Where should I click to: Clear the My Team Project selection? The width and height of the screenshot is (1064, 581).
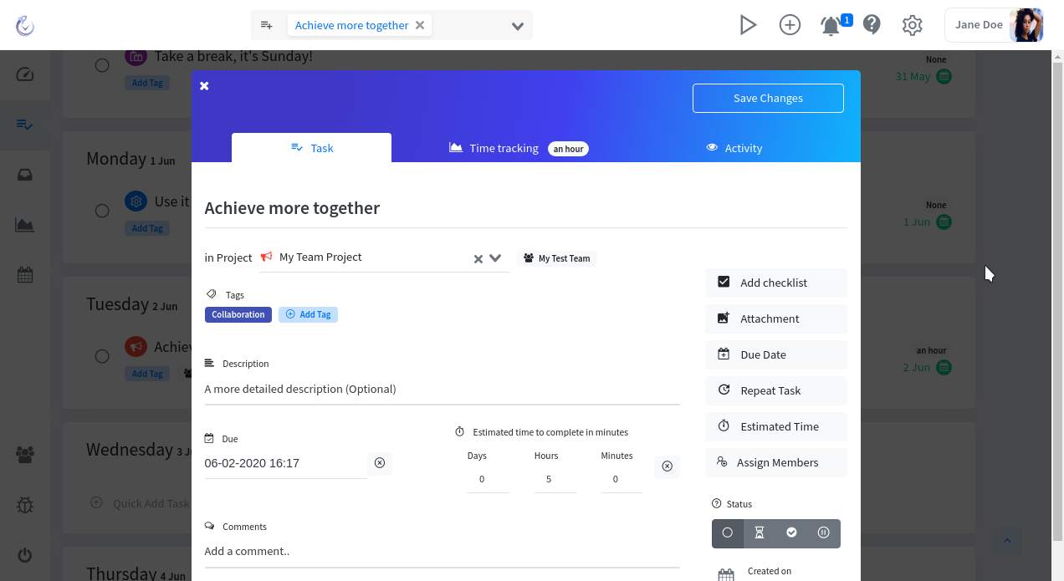coord(478,259)
